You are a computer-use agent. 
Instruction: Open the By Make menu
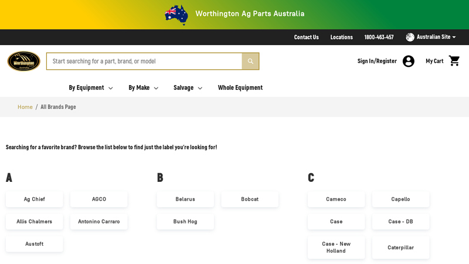tap(139, 87)
